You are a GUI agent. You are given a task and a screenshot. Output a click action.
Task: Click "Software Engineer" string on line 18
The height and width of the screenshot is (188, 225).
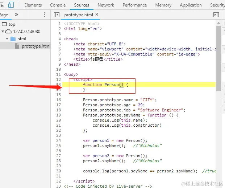click(x=161, y=110)
